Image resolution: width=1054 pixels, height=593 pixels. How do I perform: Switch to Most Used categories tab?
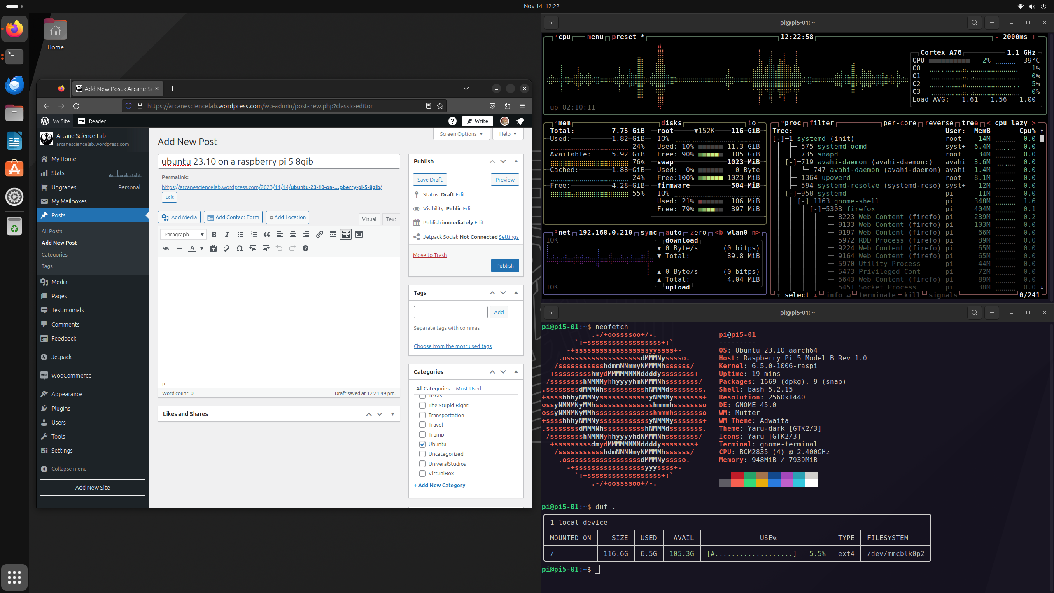coord(469,389)
